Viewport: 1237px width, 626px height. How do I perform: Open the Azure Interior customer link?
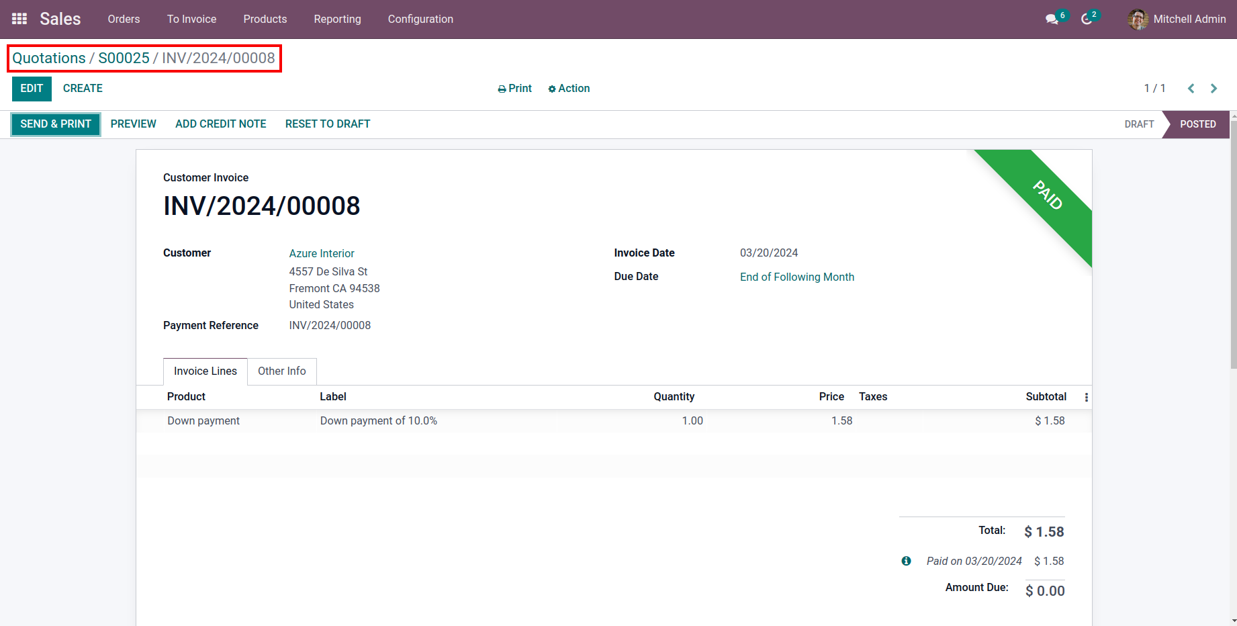pyautogui.click(x=322, y=253)
